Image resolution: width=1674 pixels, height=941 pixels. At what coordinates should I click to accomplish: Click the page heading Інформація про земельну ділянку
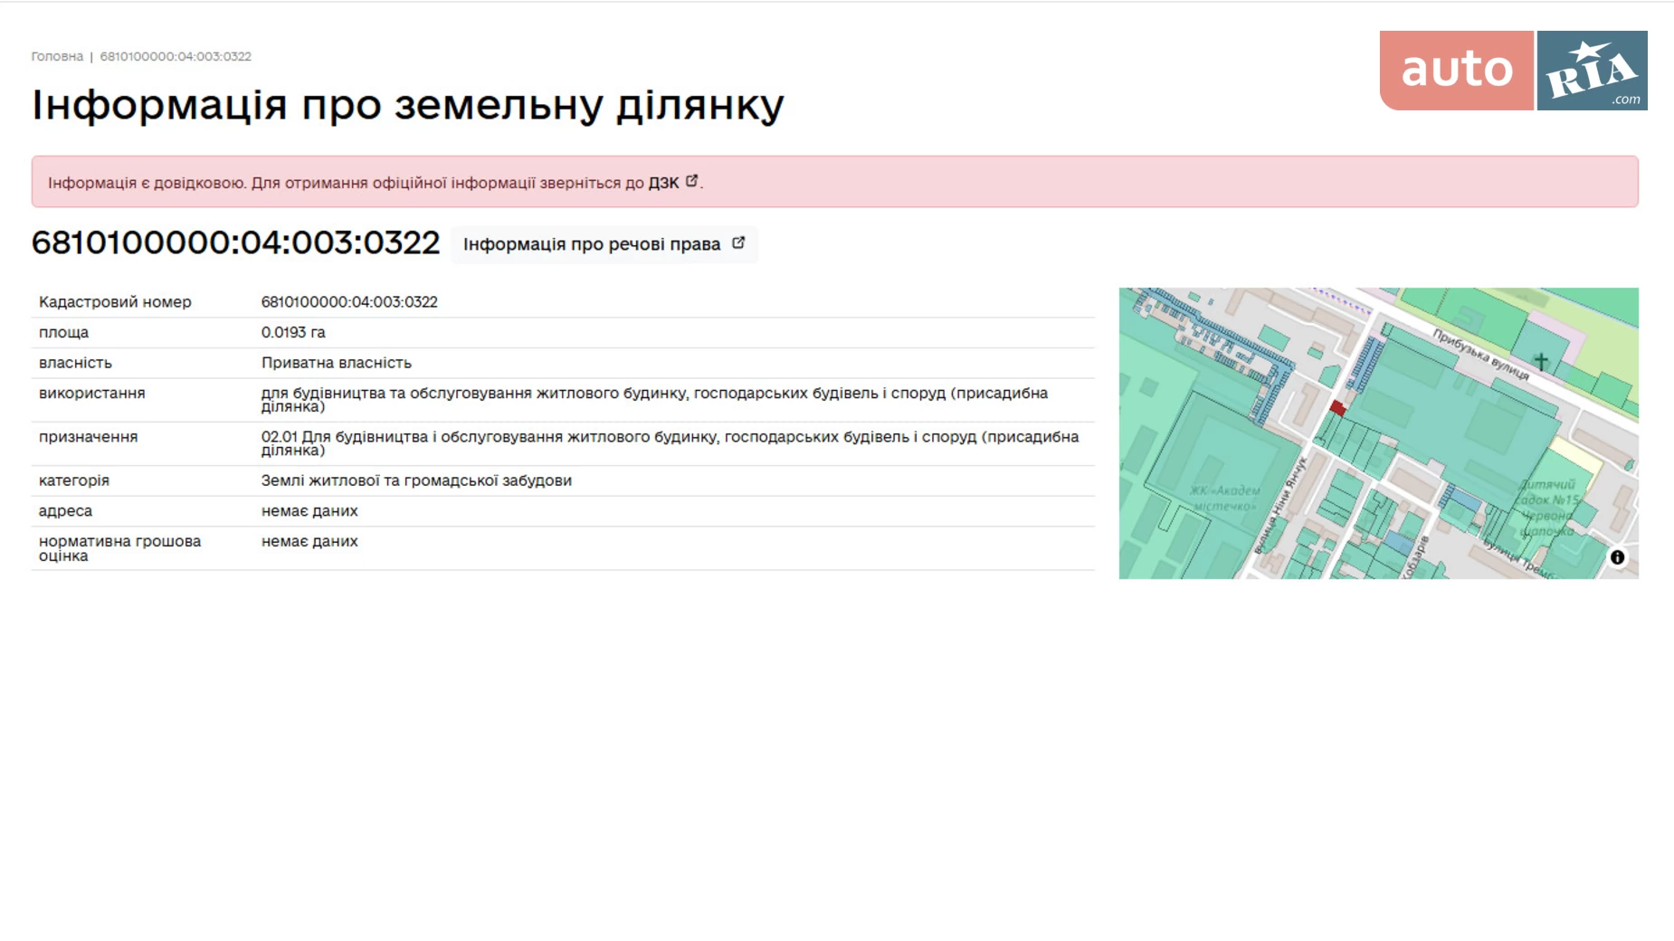tap(407, 104)
